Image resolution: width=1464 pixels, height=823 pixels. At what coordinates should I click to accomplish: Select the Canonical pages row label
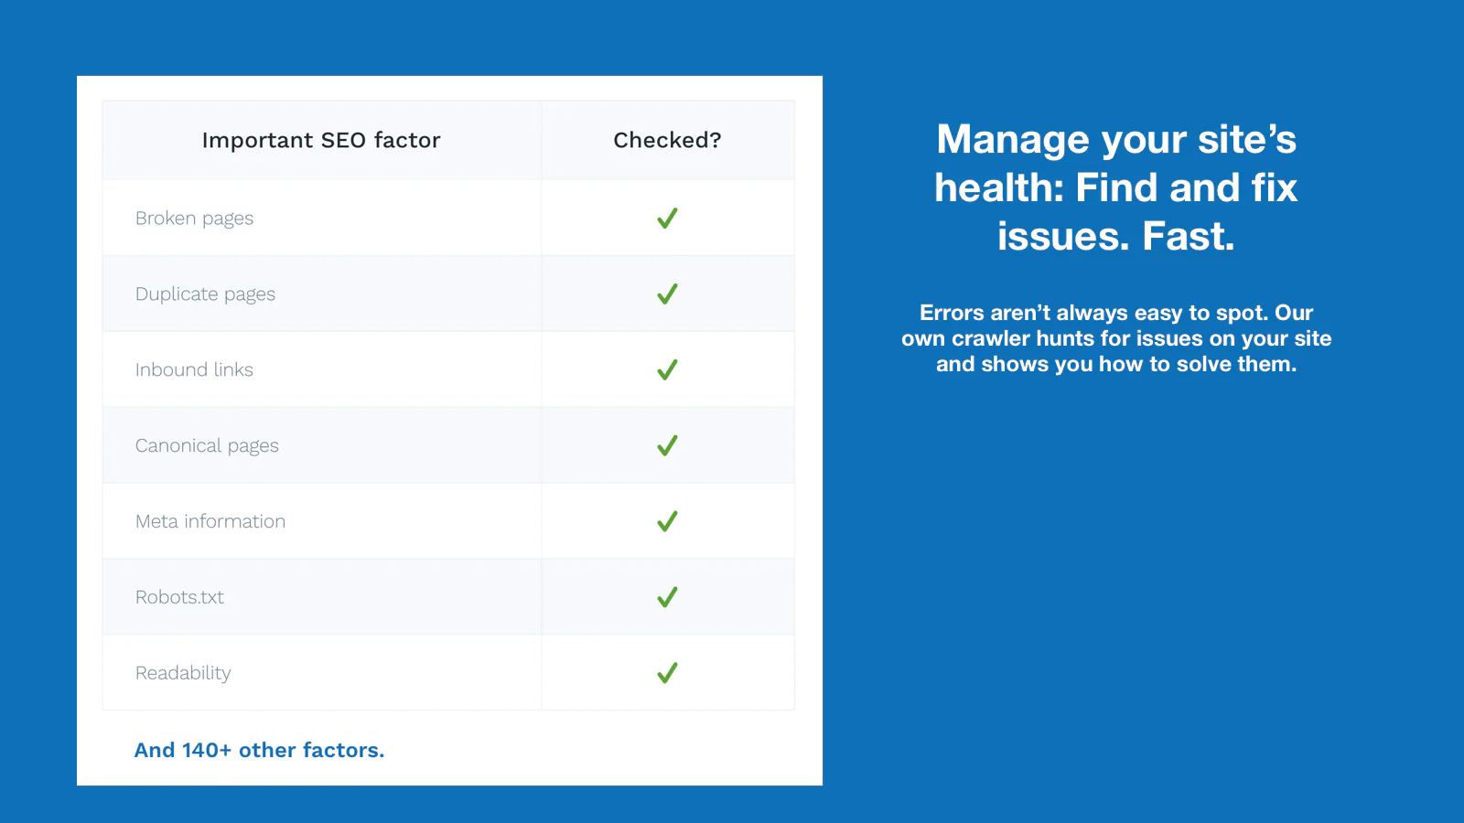tap(207, 446)
